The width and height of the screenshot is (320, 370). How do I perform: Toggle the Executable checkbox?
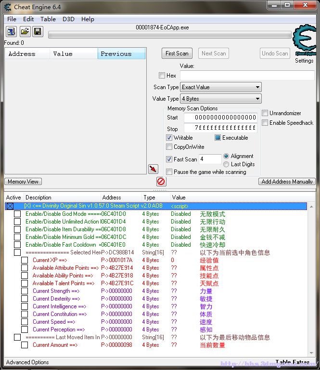click(218, 138)
